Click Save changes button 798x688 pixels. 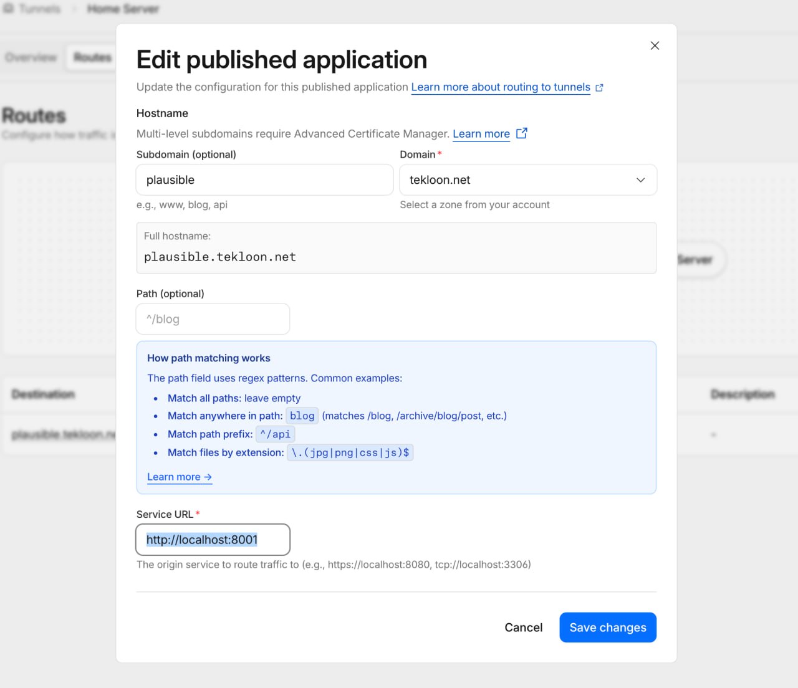[x=608, y=628]
